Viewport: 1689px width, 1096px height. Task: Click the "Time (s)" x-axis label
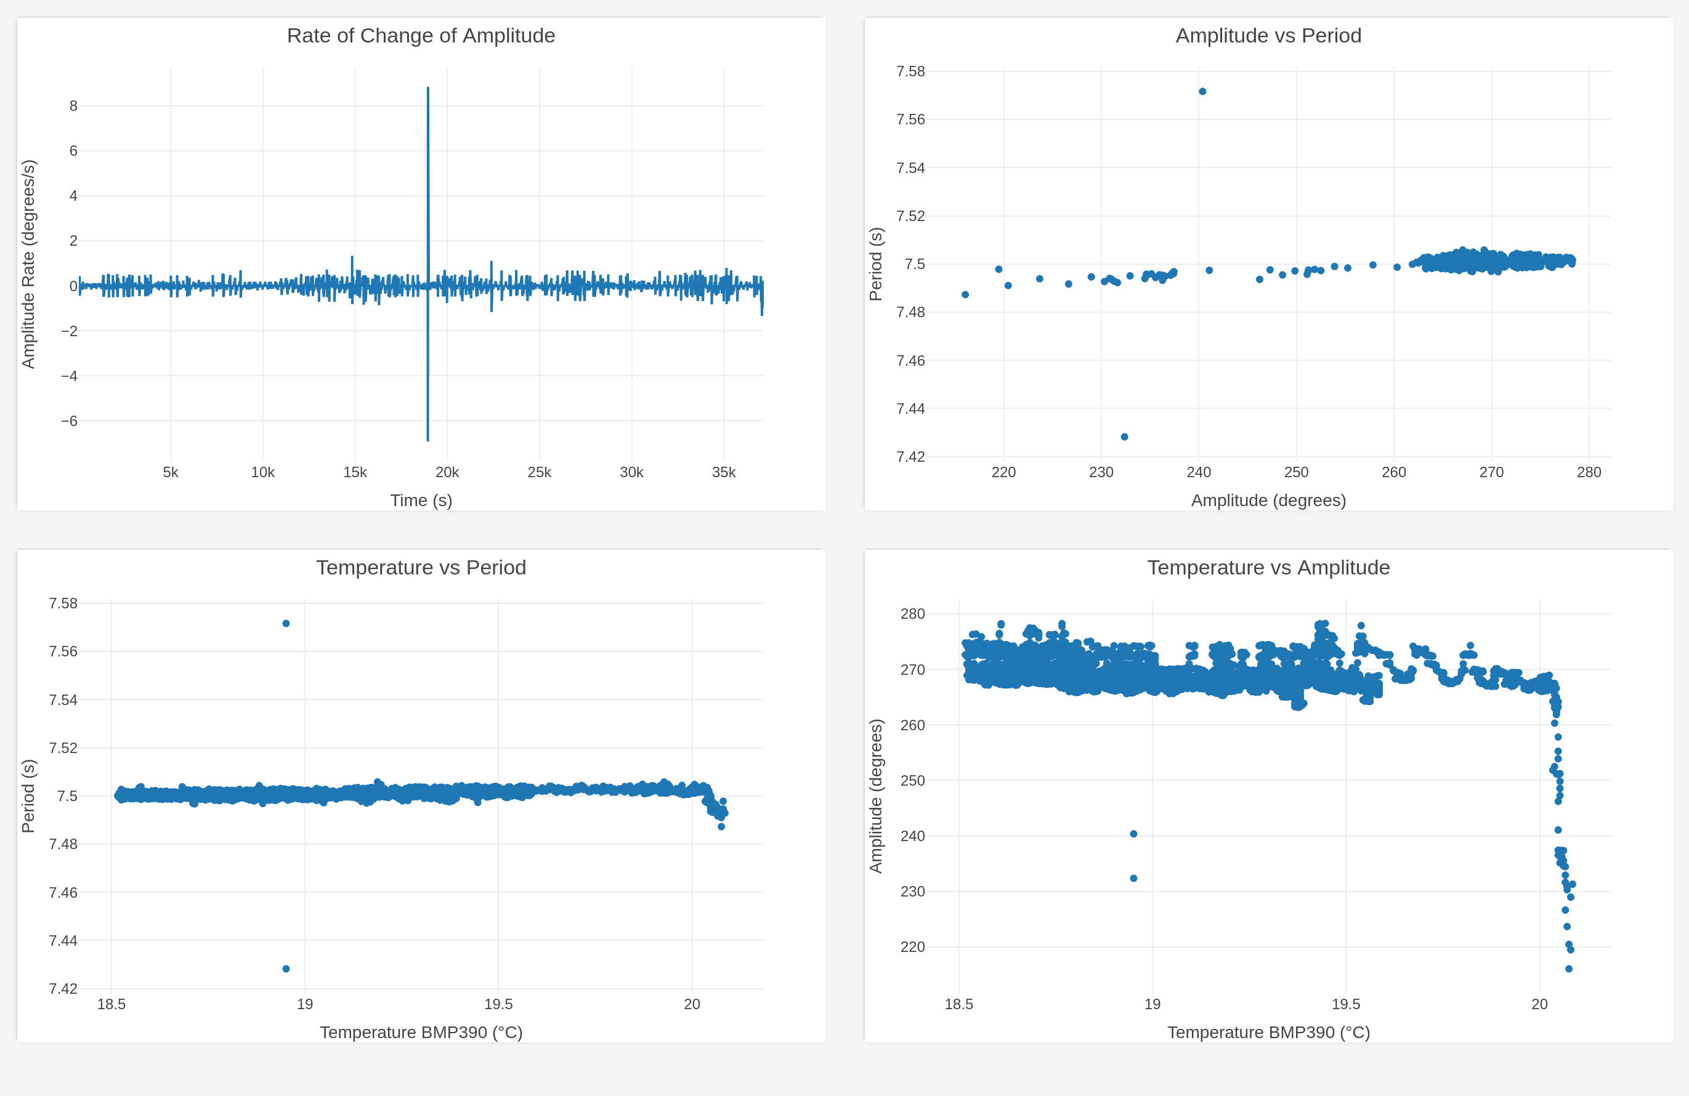(x=421, y=500)
